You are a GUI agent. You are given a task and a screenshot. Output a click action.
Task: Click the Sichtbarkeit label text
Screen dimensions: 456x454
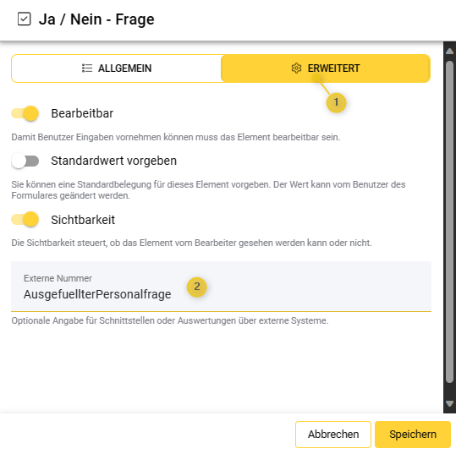pos(83,220)
